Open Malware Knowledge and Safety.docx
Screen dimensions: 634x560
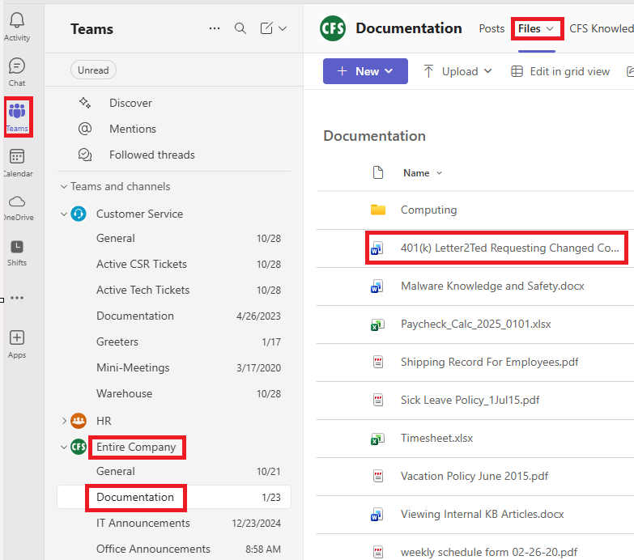point(492,286)
